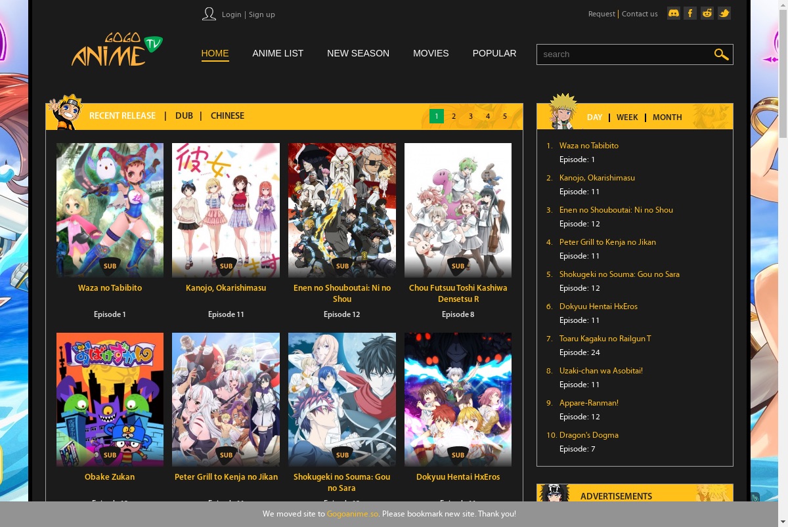Open the Request link
This screenshot has width=788, height=527.
click(602, 14)
